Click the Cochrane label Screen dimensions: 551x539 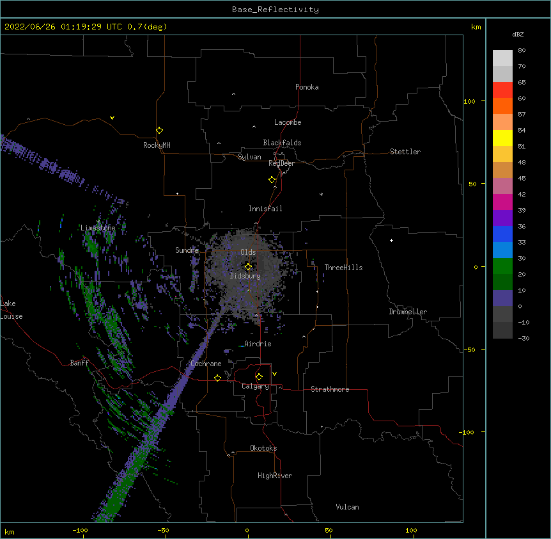(x=206, y=364)
